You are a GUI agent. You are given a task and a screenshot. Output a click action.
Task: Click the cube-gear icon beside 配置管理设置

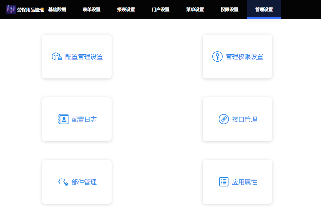pos(57,57)
